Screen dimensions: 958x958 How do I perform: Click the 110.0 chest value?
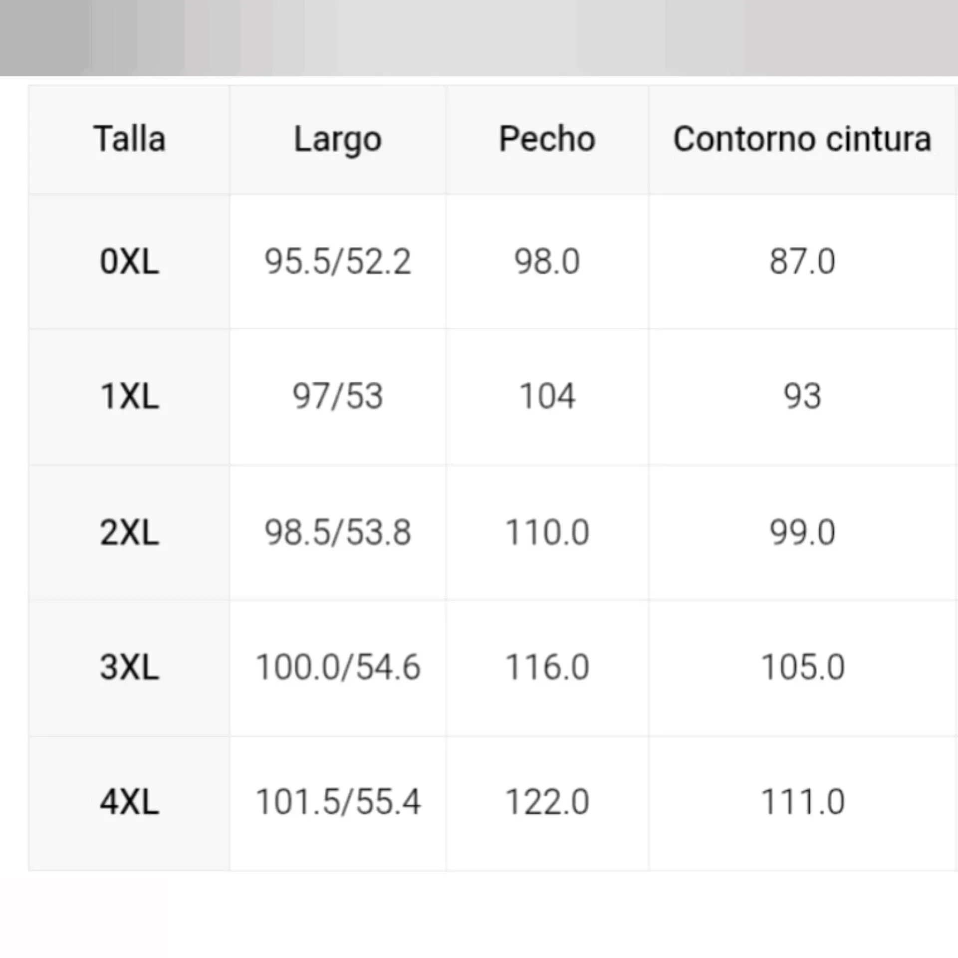[x=547, y=532]
